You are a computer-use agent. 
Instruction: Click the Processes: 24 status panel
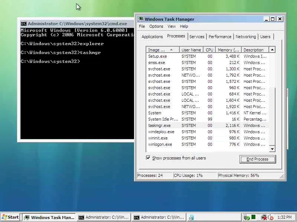[x=154, y=175]
